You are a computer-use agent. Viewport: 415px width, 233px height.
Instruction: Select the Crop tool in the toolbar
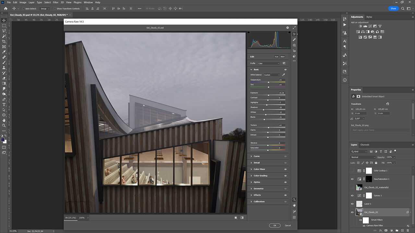pyautogui.click(x=4, y=41)
